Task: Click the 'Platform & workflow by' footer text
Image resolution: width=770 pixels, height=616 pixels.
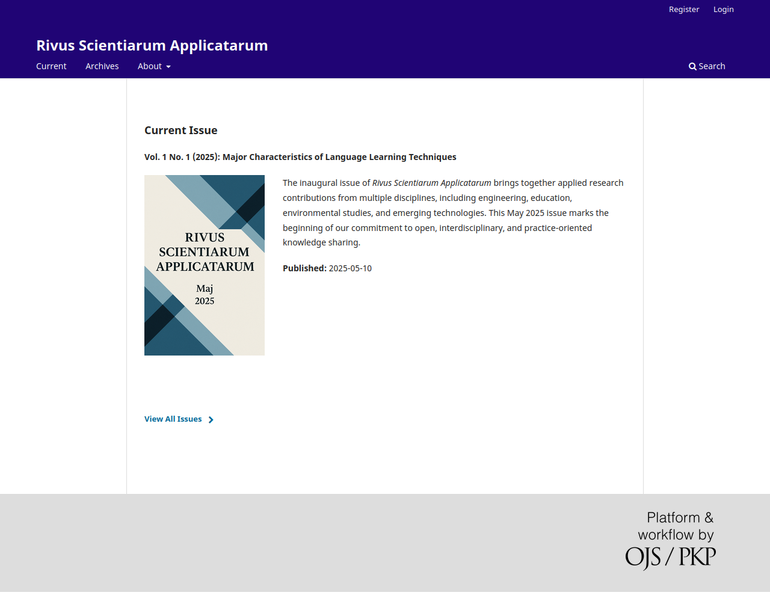Action: 676,526
